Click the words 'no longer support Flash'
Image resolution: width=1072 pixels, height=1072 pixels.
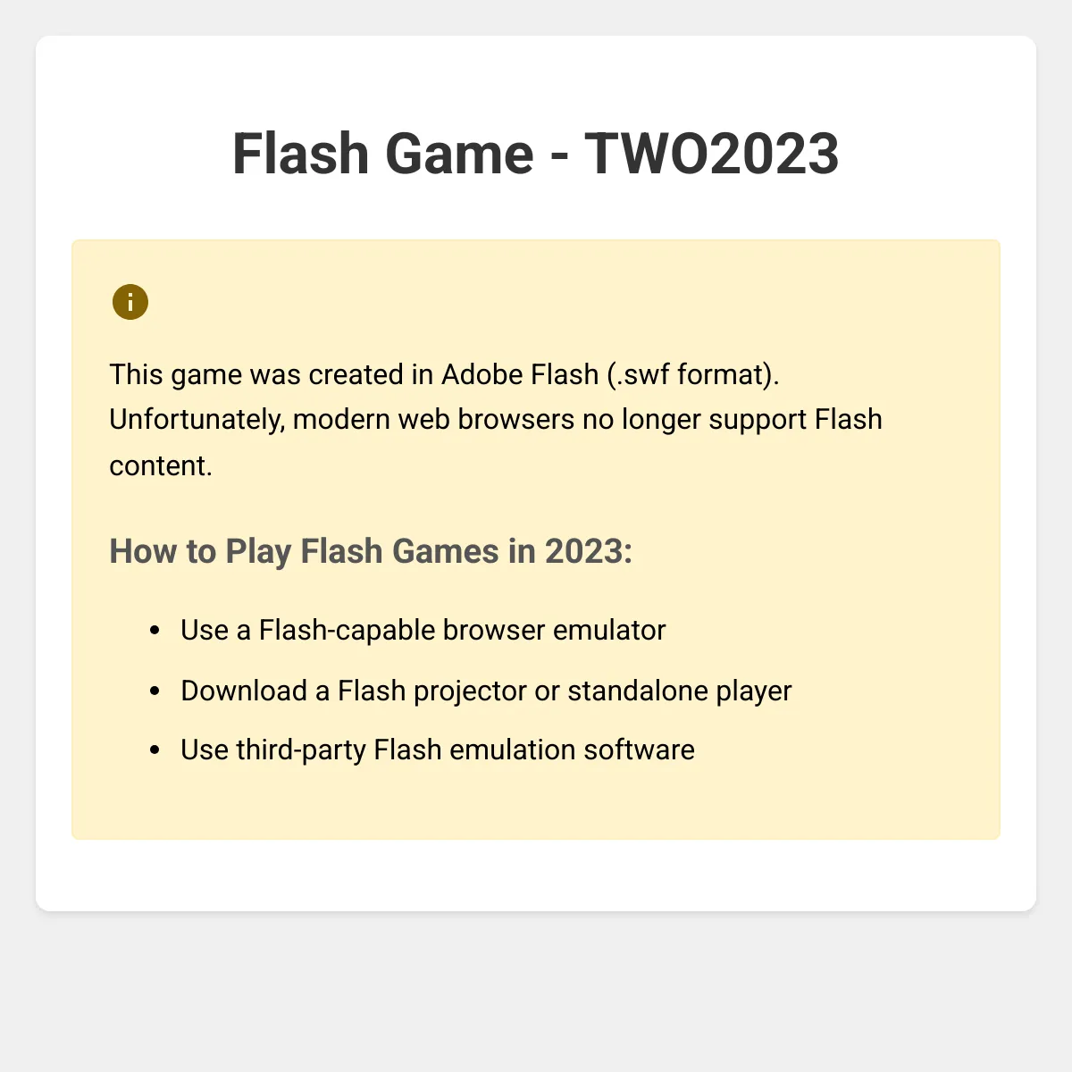click(733, 420)
